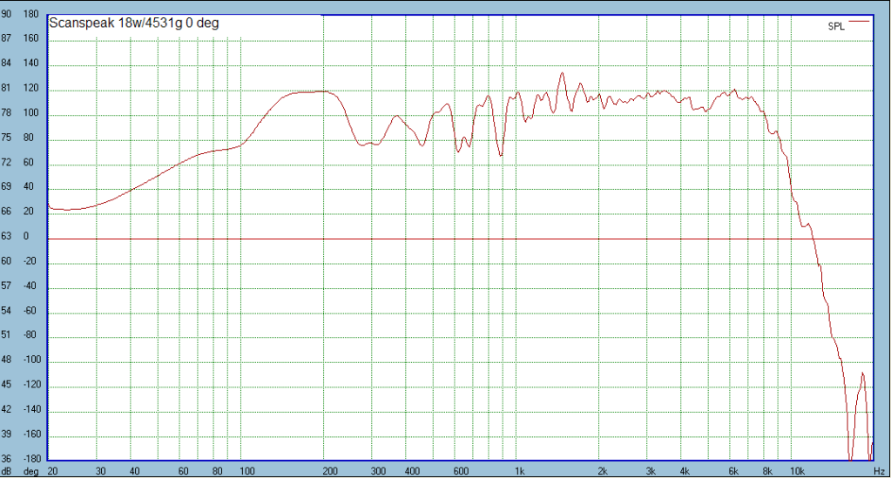891x478 pixels.
Task: Pick the 6k frequency axis label
Action: tap(733, 471)
